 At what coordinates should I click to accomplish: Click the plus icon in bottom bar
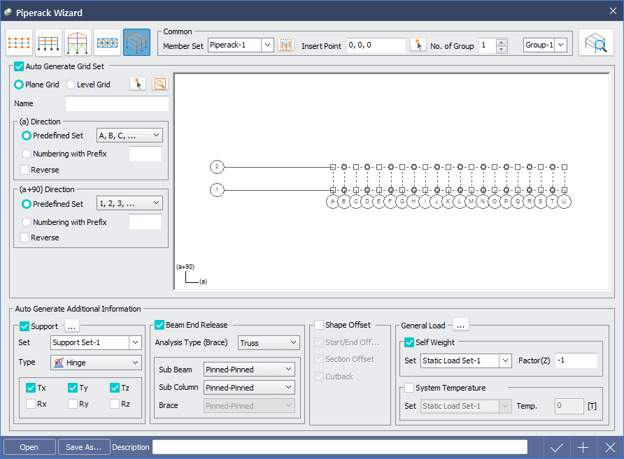pos(583,447)
